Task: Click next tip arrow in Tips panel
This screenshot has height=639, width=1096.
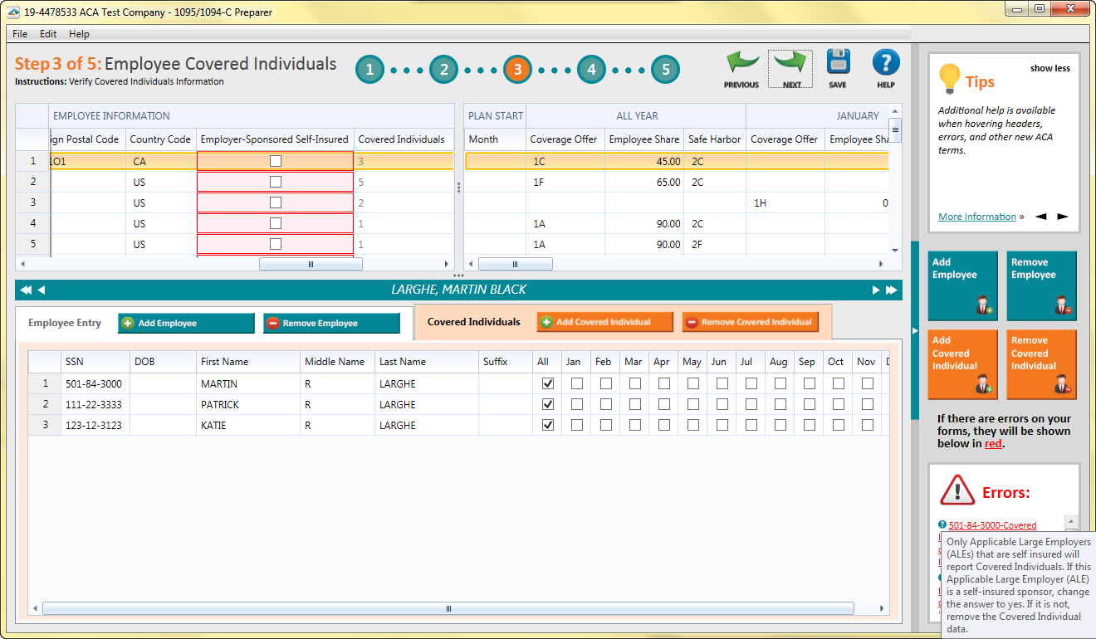Action: pos(1062,217)
